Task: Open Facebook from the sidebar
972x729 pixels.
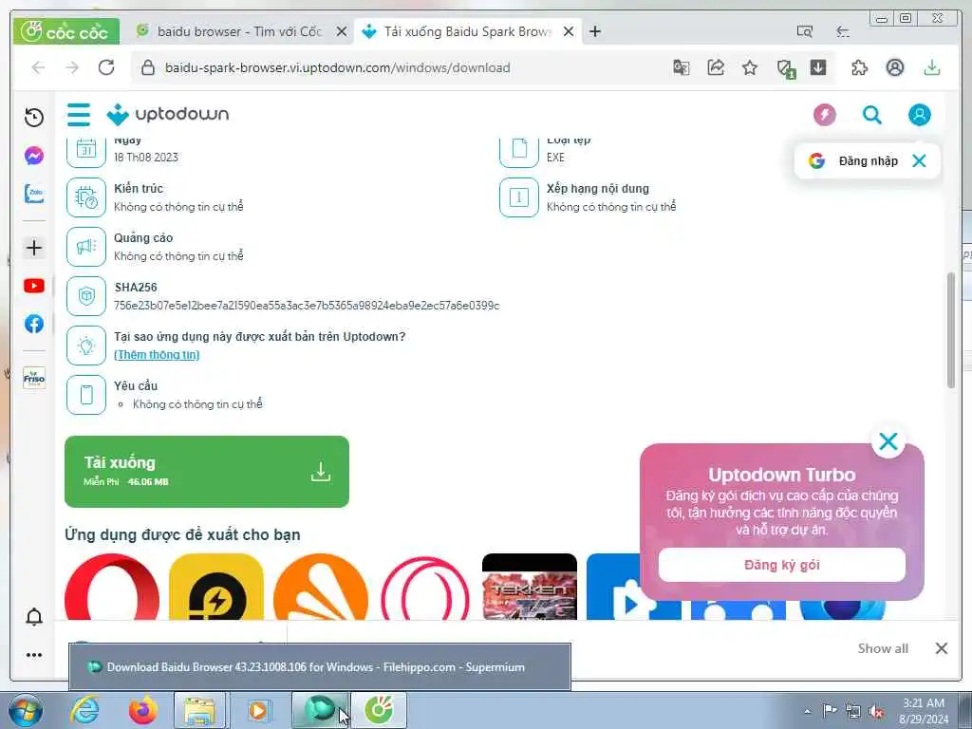Action: point(34,324)
